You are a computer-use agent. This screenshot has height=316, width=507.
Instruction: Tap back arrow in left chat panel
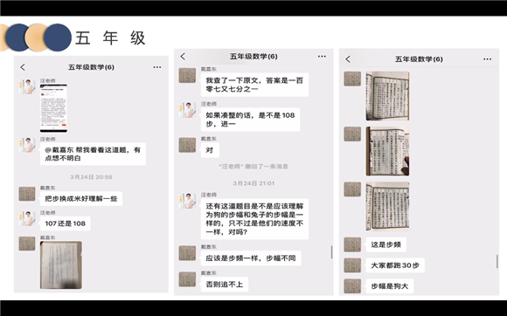[23, 67]
